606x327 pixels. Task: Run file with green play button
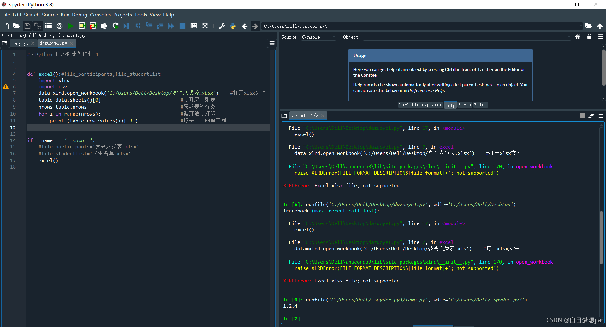[x=71, y=26]
